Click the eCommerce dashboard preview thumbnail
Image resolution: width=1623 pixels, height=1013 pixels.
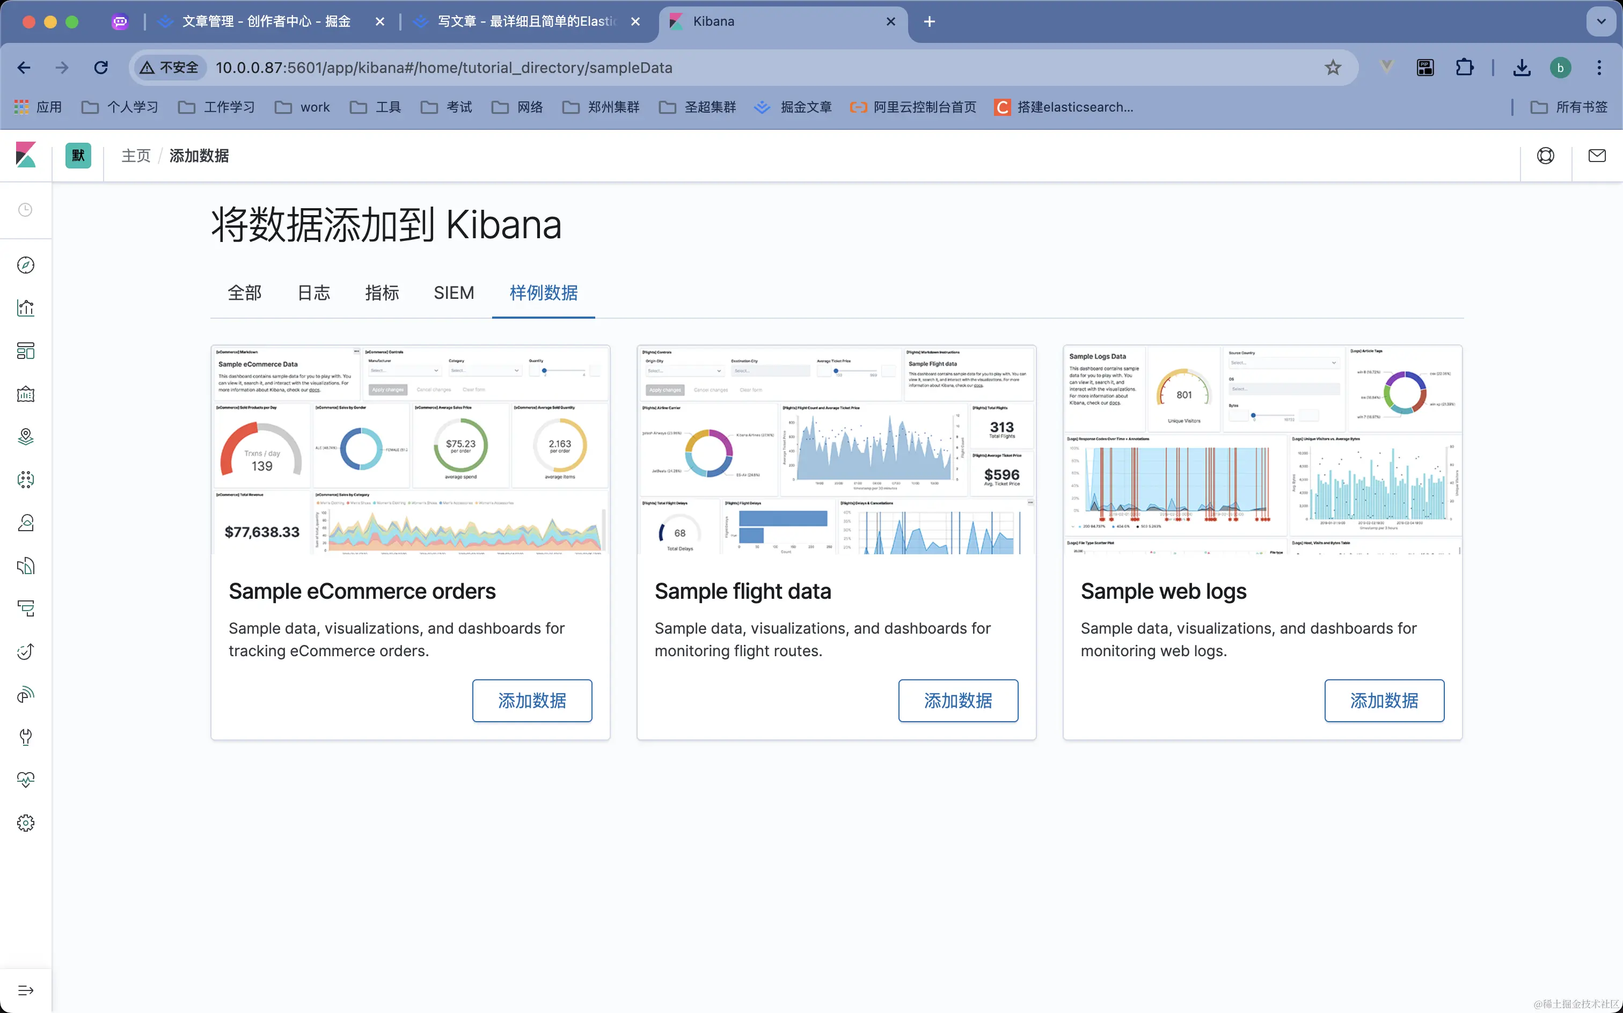pos(411,450)
